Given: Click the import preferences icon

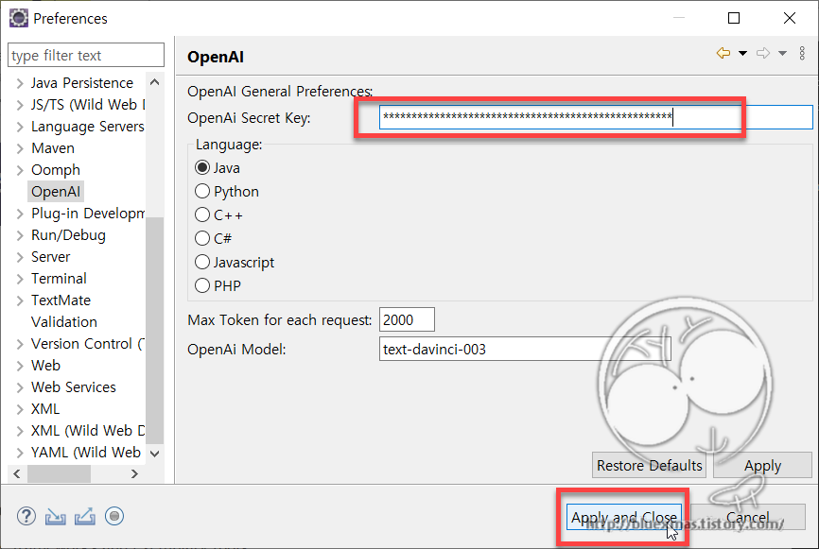Looking at the screenshot, I should tap(56, 516).
